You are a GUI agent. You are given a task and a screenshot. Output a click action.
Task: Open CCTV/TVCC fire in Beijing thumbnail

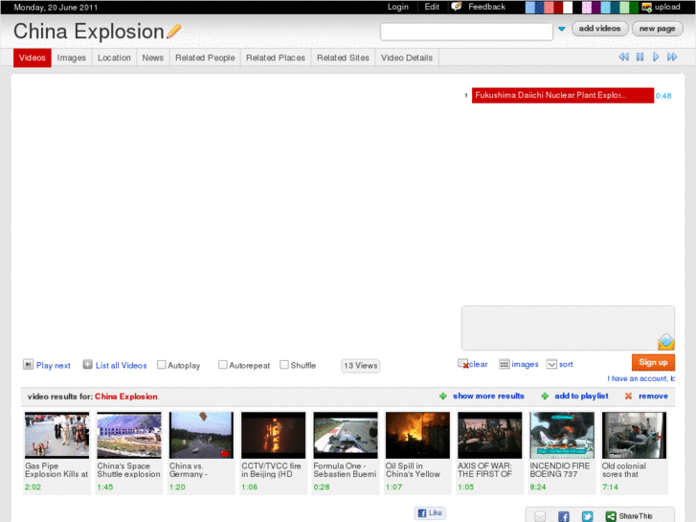[274, 435]
